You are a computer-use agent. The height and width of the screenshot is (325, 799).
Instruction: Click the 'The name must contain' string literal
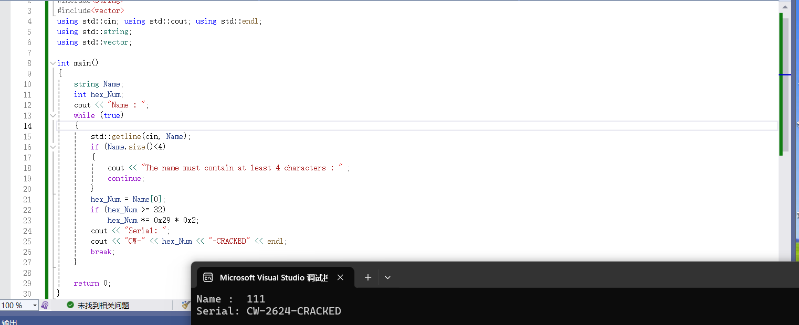coord(243,168)
